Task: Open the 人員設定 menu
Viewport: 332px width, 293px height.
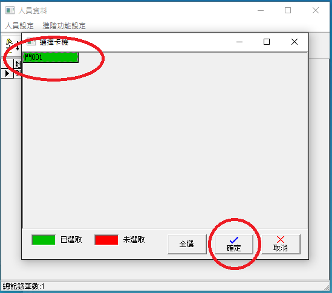Action: (19, 26)
